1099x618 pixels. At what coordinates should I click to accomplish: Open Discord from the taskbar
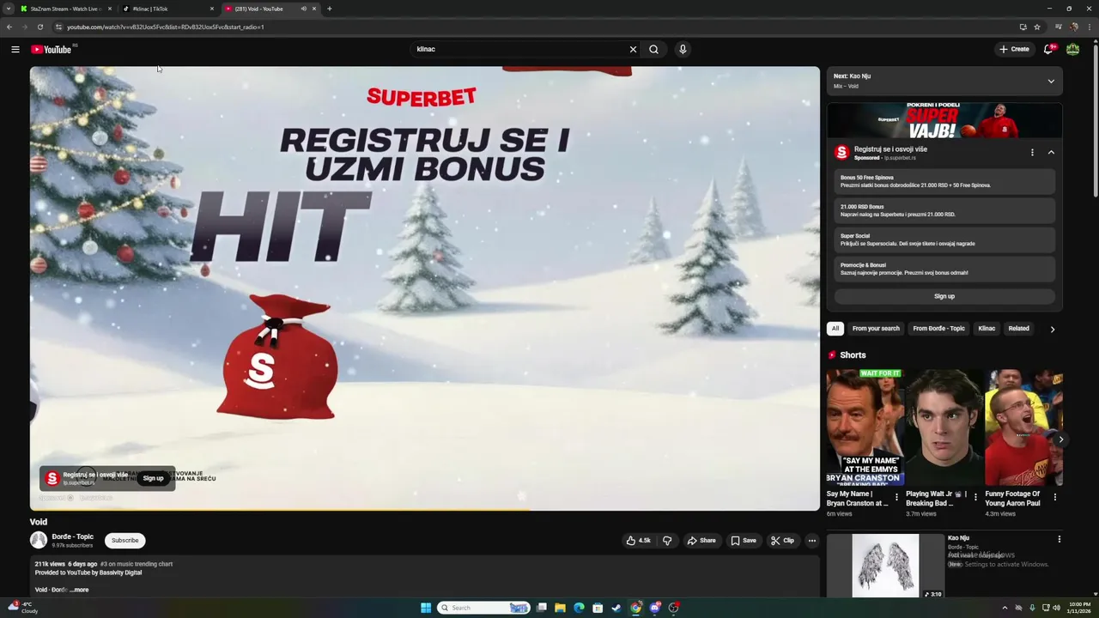click(655, 608)
